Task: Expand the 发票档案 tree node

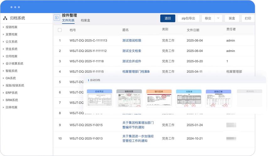Action: (3, 34)
